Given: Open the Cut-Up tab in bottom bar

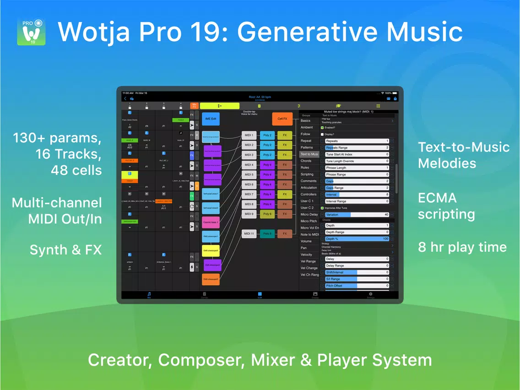Looking at the screenshot, I should click(x=204, y=295).
